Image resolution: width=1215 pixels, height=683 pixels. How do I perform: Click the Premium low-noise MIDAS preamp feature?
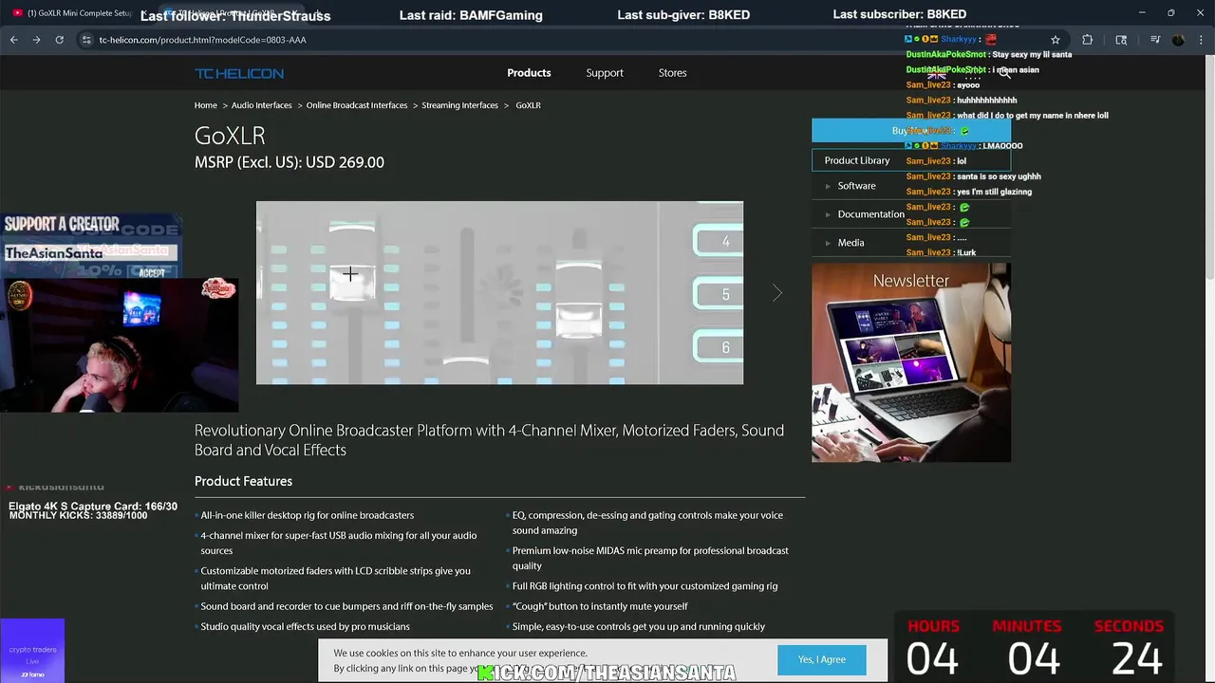click(x=650, y=558)
